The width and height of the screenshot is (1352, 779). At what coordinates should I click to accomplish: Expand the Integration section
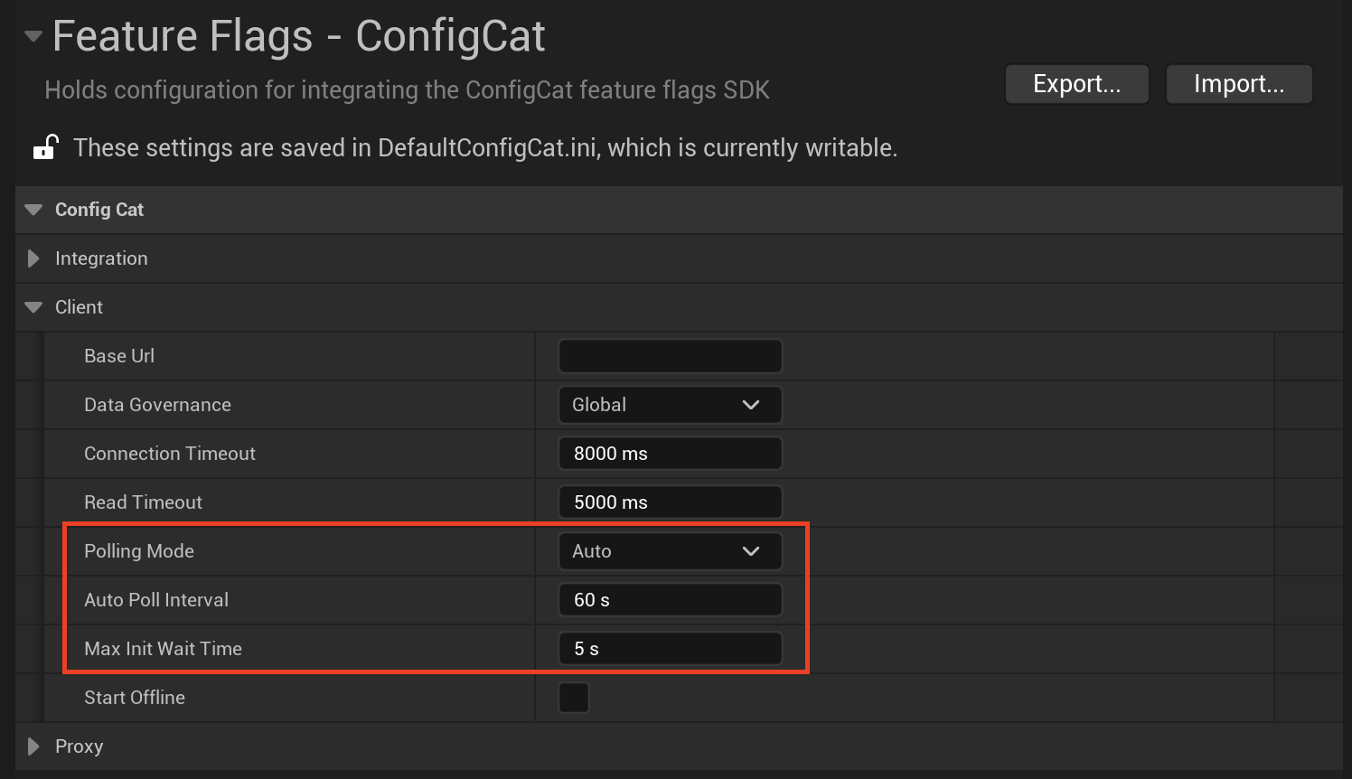click(x=33, y=258)
